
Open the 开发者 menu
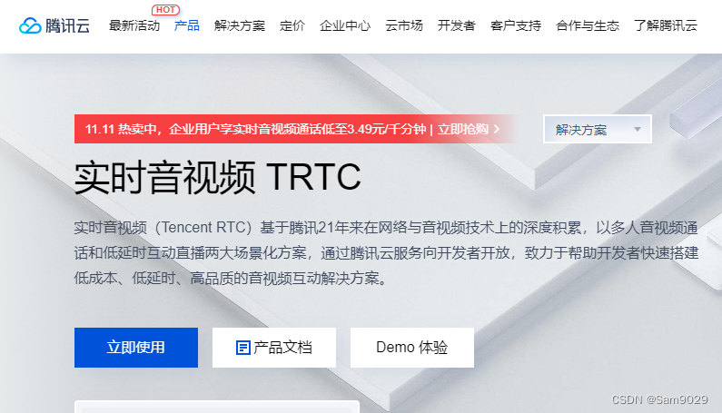[456, 25]
